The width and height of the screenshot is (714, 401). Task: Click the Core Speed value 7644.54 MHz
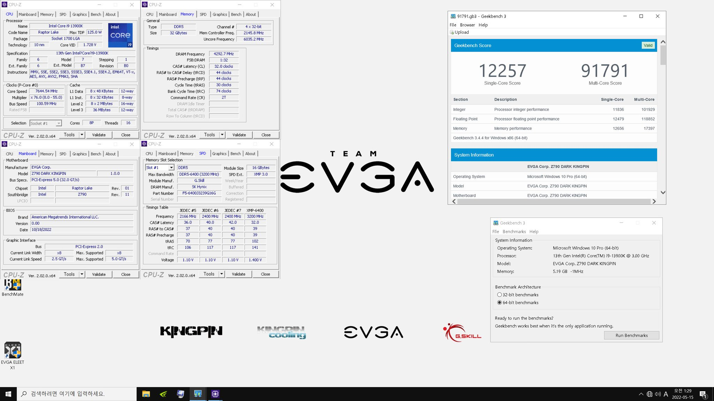point(46,91)
